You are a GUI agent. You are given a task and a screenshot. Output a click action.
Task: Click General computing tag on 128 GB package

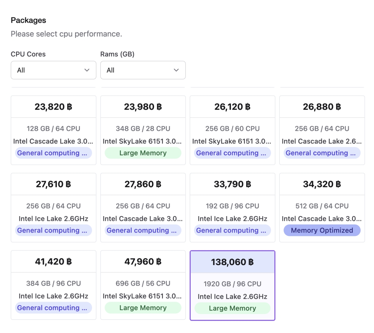53,153
